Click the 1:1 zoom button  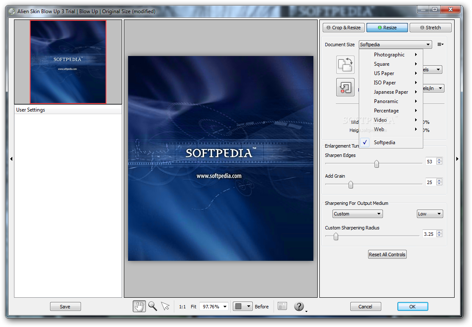point(182,307)
